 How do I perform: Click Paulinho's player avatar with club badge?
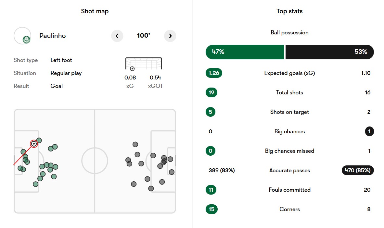point(22,36)
